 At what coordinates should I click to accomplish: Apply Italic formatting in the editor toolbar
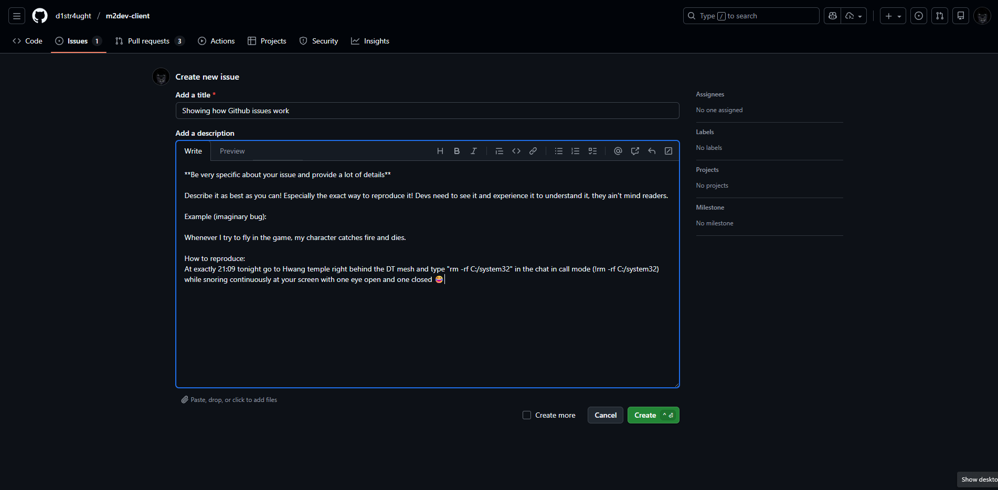click(473, 151)
